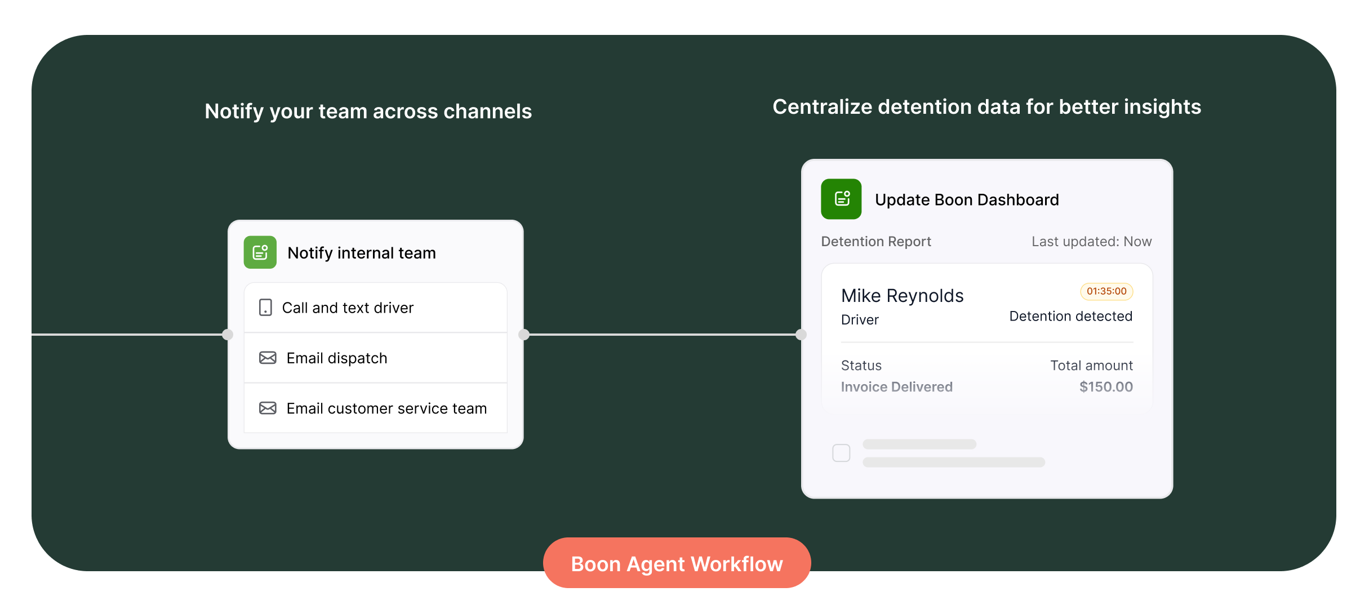The image size is (1369, 605).
Task: Click Last updated: Now text
Action: pyautogui.click(x=1091, y=242)
